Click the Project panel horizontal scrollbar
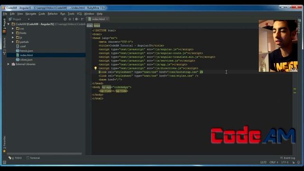The image size is (304, 171). [44, 154]
